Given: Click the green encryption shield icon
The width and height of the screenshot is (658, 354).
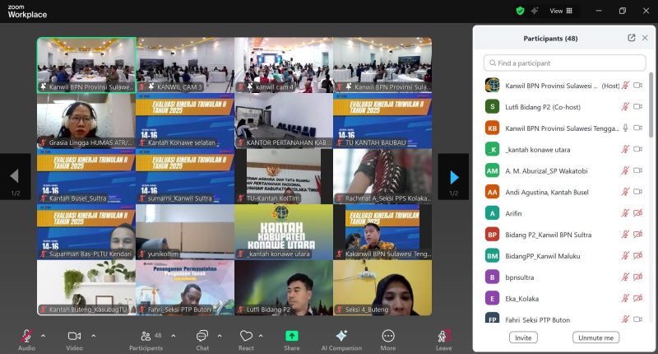Looking at the screenshot, I should (x=520, y=11).
